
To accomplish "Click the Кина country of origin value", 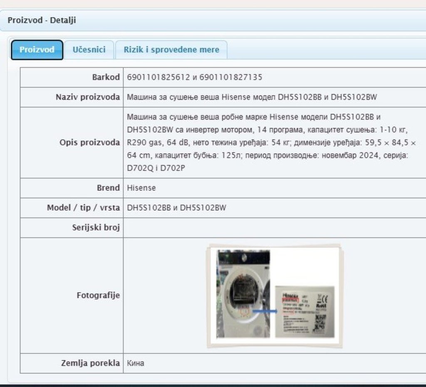I will (136, 363).
